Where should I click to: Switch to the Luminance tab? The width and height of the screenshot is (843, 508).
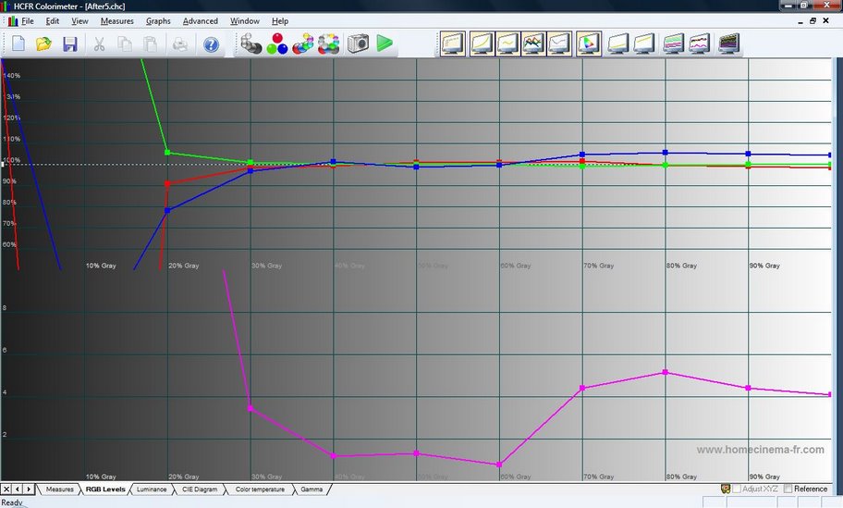click(x=151, y=489)
